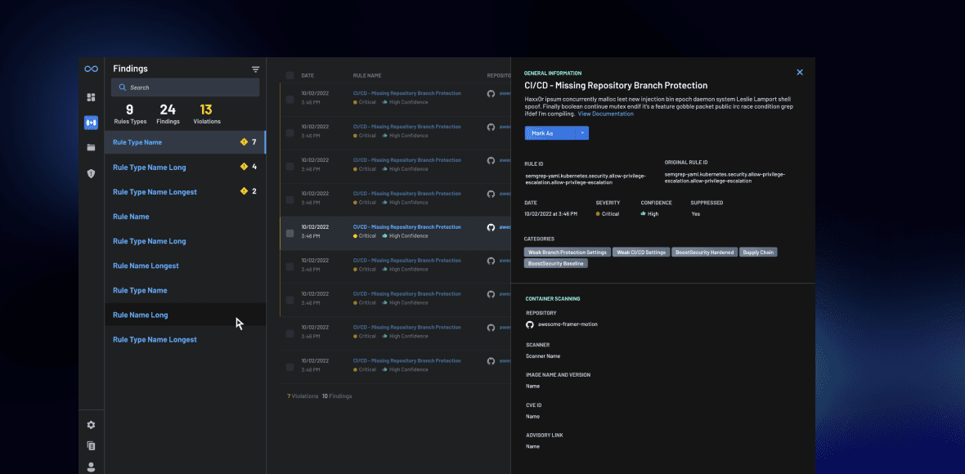Viewport: 965px width, 474px height.
Task: Toggle the select-all checkbox in table header
Action: (289, 75)
